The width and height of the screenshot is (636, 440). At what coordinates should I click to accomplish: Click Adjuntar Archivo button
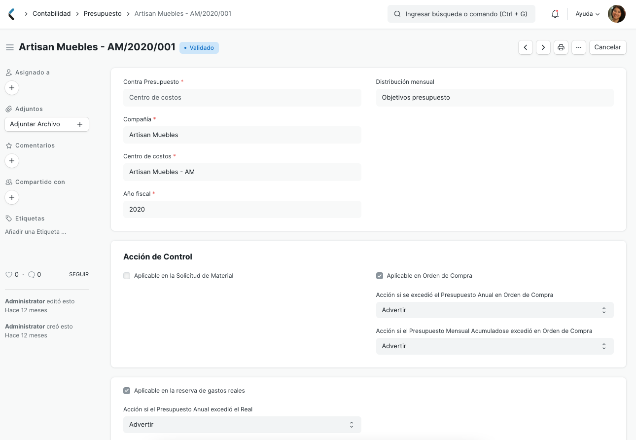tap(47, 124)
